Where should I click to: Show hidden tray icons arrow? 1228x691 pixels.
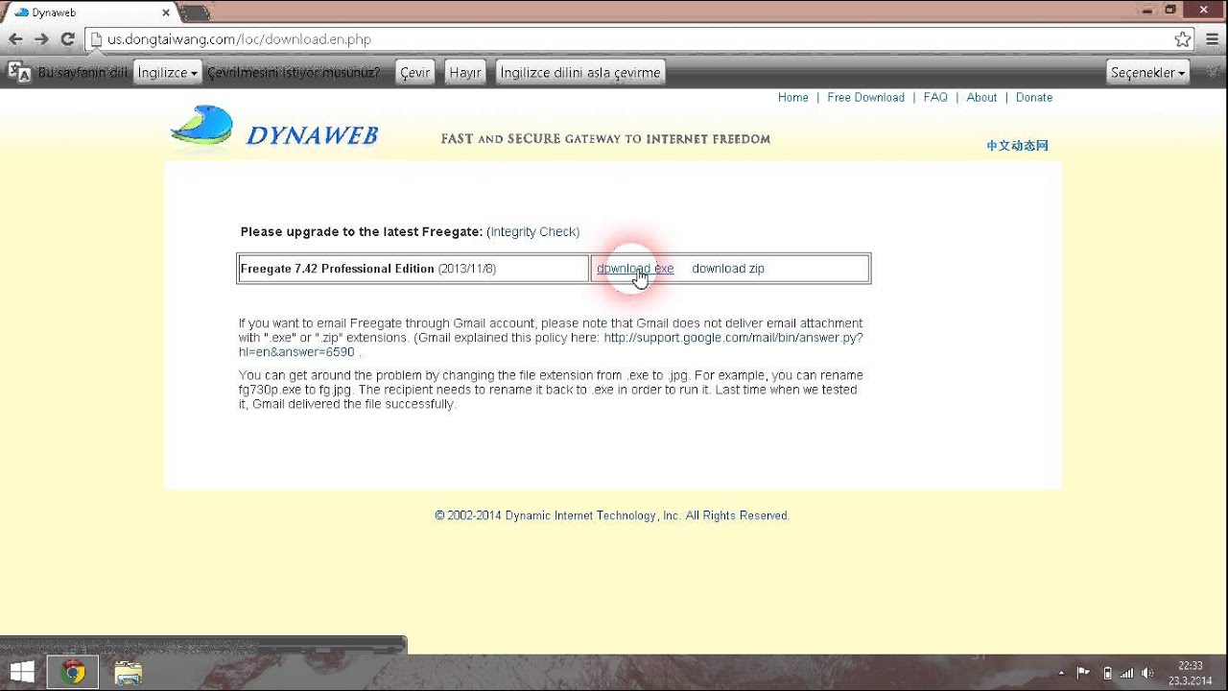1060,673
